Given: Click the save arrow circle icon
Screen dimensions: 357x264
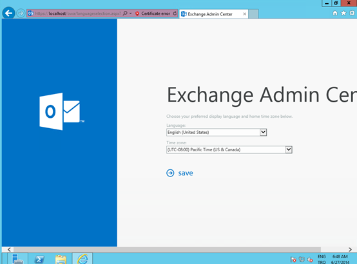Looking at the screenshot, I should tap(170, 173).
